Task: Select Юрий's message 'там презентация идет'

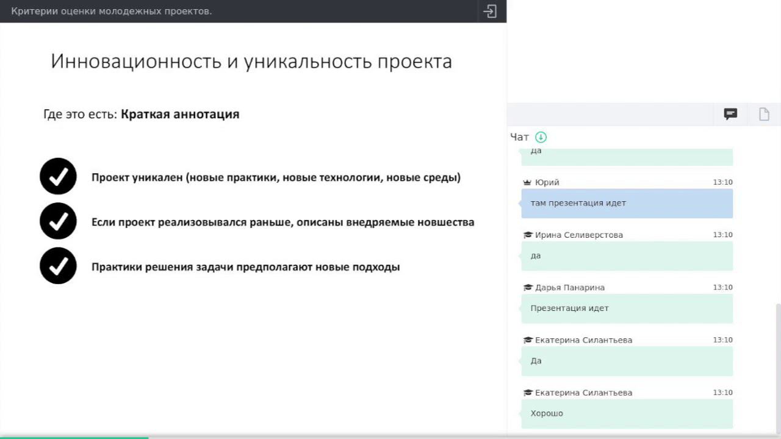Action: pos(627,203)
